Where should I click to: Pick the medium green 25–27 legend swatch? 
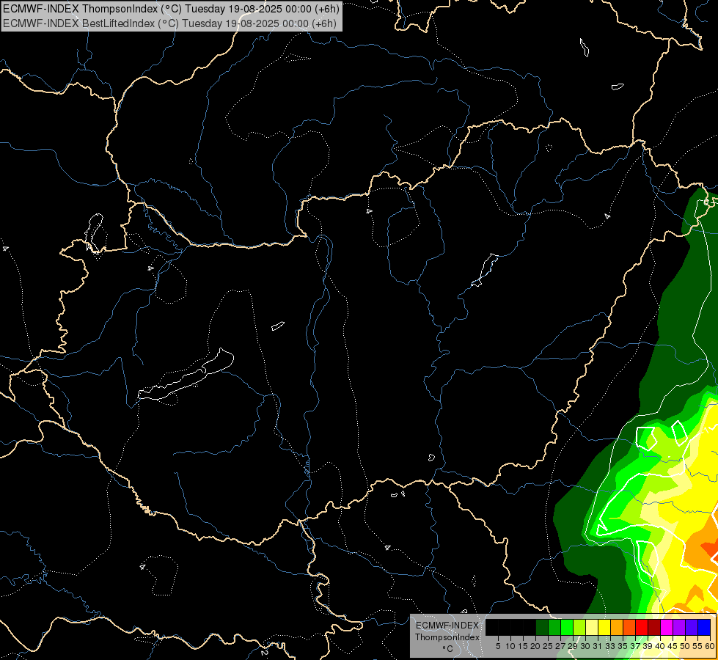(554, 628)
